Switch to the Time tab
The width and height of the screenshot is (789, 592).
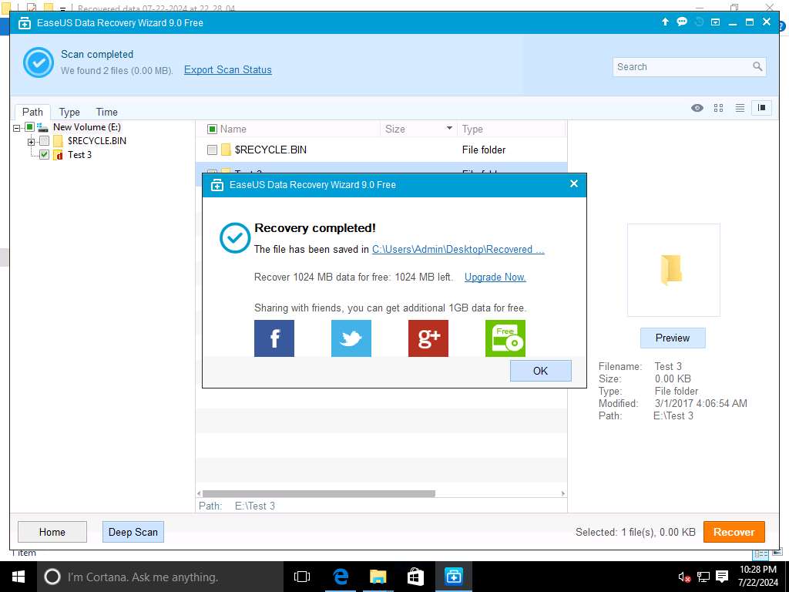(x=106, y=112)
